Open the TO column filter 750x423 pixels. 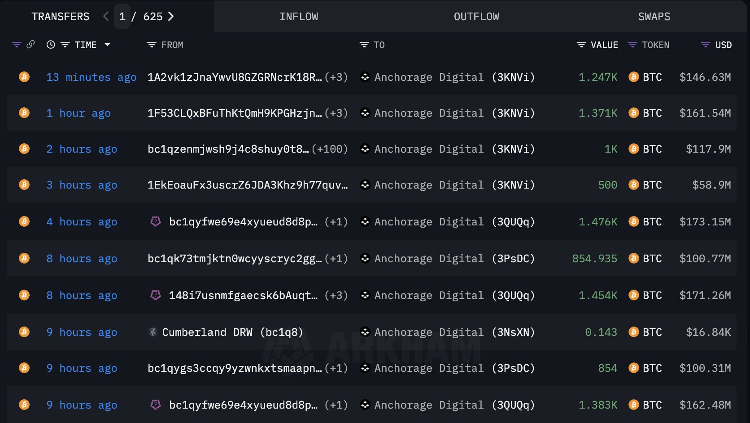point(364,44)
